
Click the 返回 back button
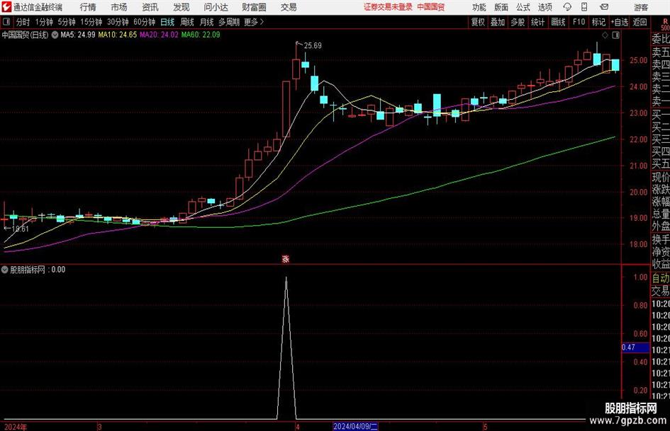[x=640, y=22]
